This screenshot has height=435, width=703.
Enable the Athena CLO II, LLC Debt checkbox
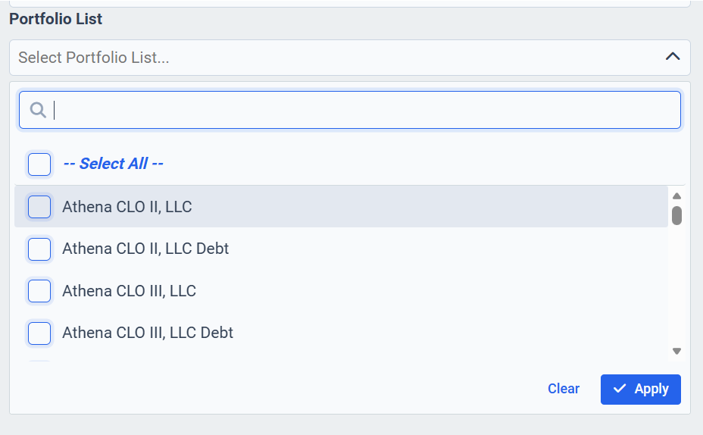(x=39, y=249)
